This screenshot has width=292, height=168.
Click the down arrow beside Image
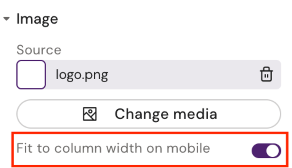coord(6,19)
